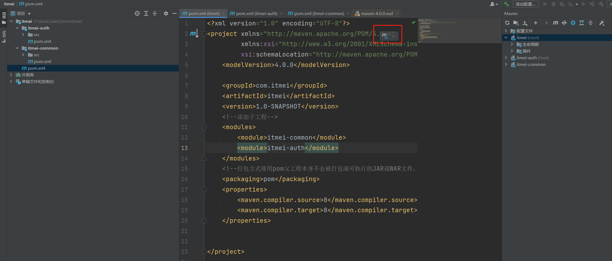The height and width of the screenshot is (261, 612).
Task: Click locate-in-tree target icon in project panel
Action: pos(137,13)
